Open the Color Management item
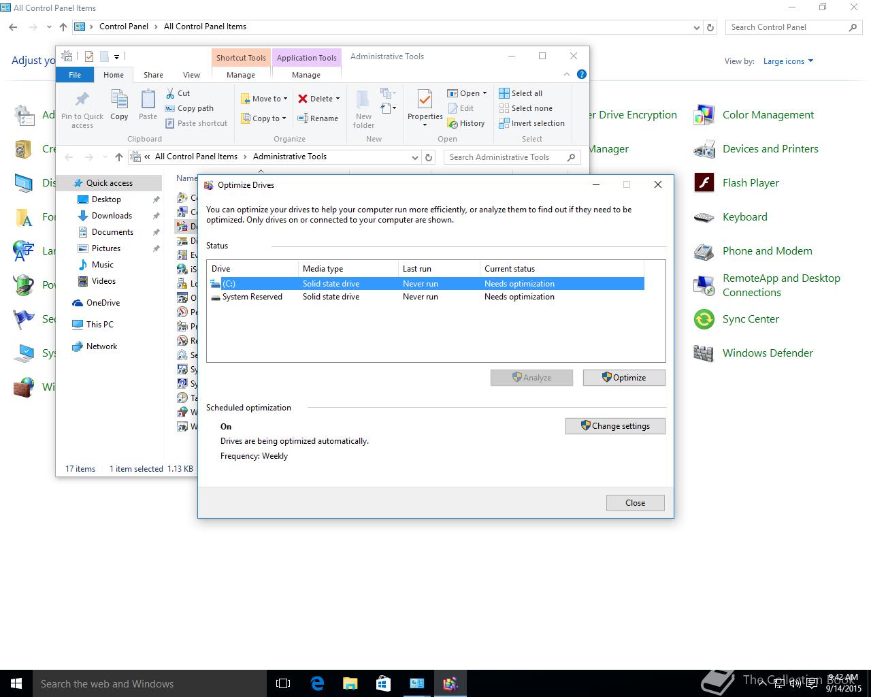 pyautogui.click(x=768, y=115)
